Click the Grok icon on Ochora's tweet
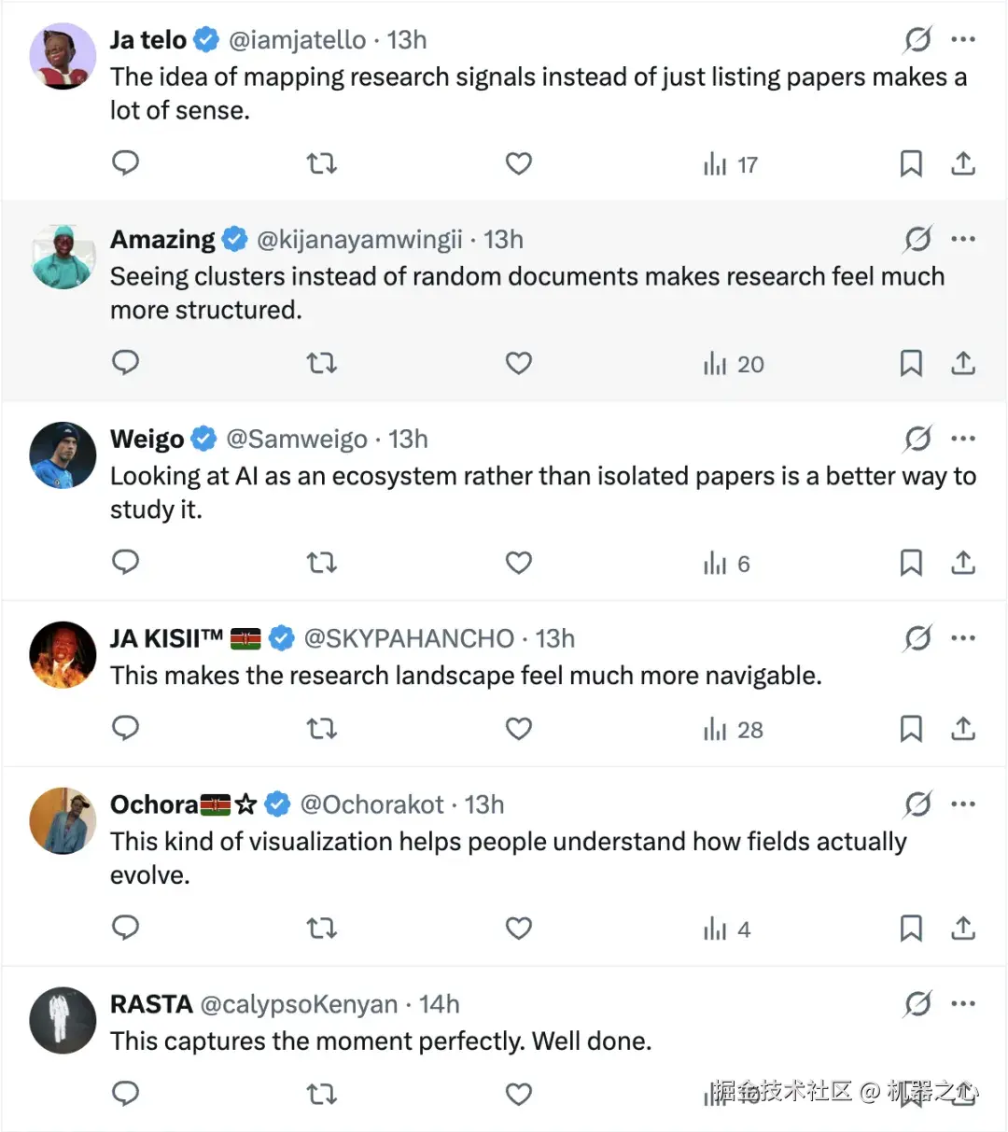 click(917, 804)
